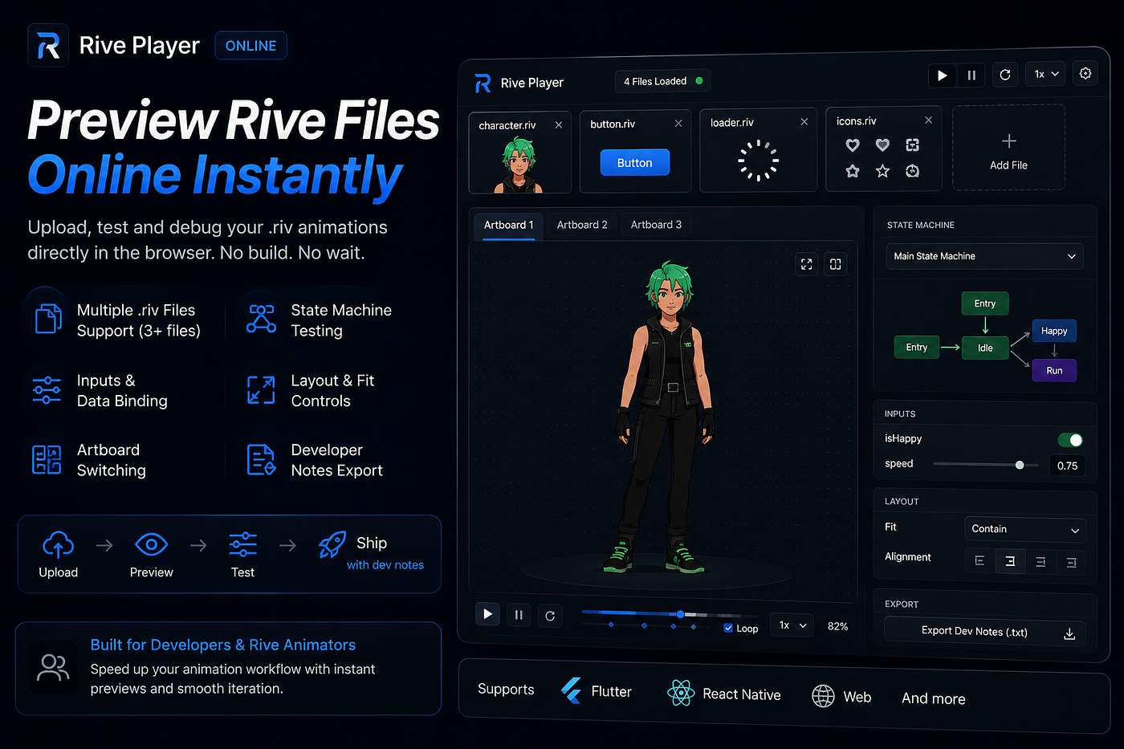Select the loader.riv spinner thumbnail
The height and width of the screenshot is (749, 1124).
pyautogui.click(x=758, y=160)
